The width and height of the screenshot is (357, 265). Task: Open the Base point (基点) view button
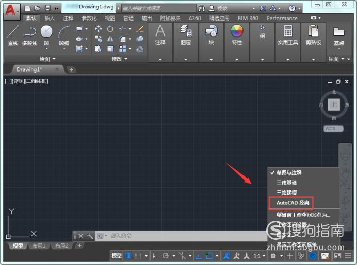[339, 36]
